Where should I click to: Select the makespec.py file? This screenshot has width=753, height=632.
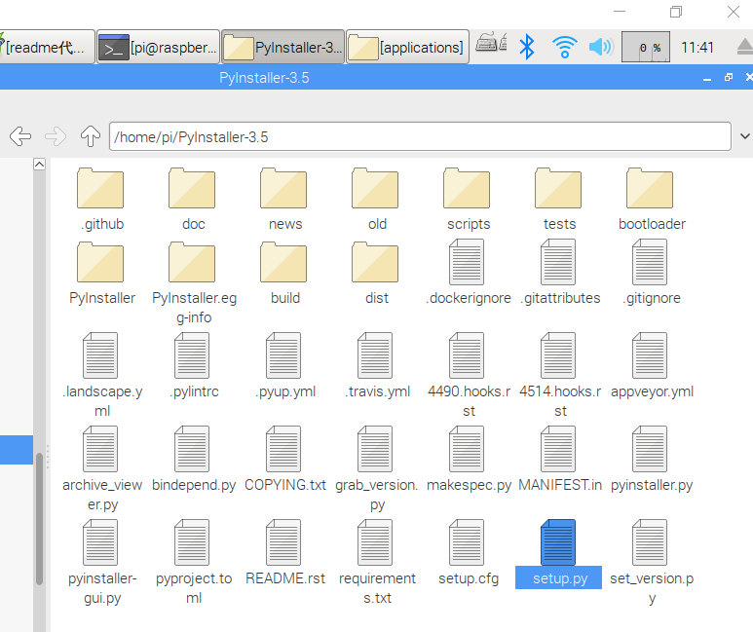pyautogui.click(x=468, y=460)
